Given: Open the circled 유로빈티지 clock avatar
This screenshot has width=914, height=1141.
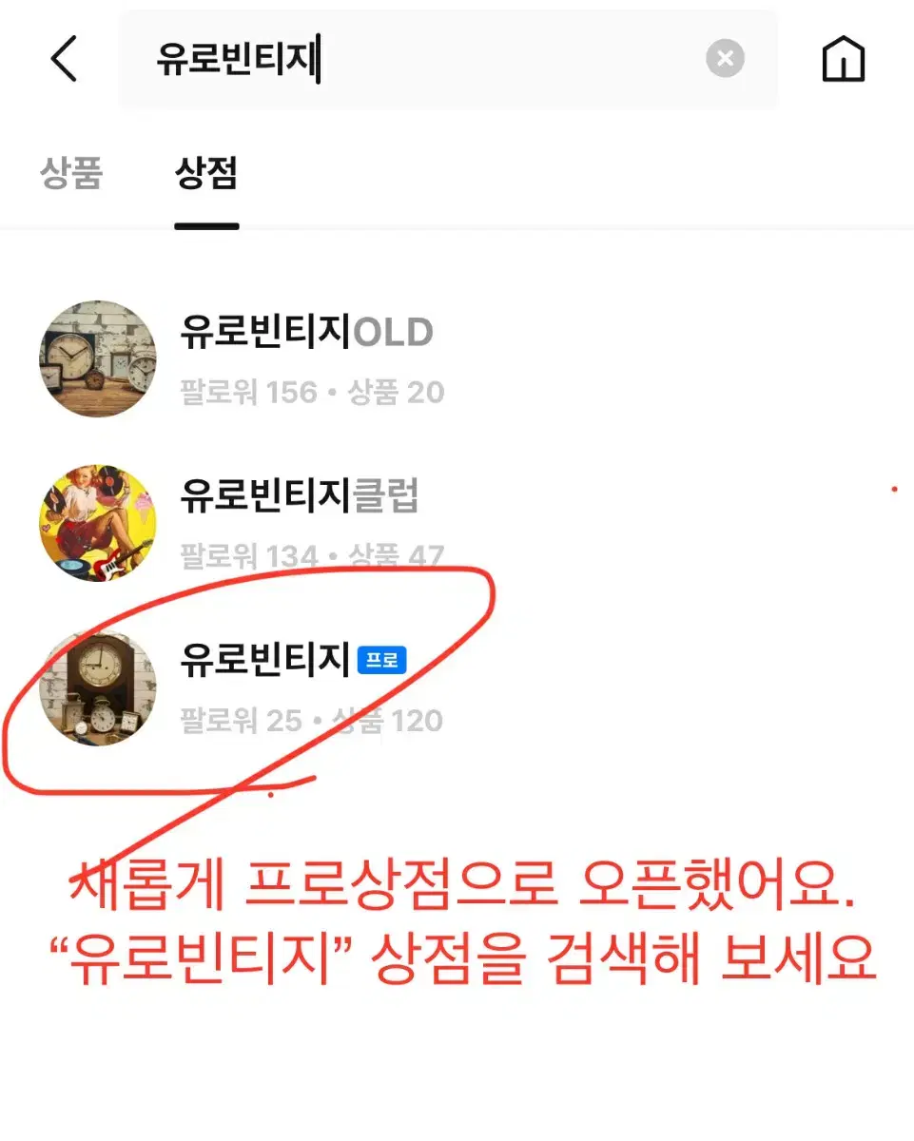Looking at the screenshot, I should (98, 687).
